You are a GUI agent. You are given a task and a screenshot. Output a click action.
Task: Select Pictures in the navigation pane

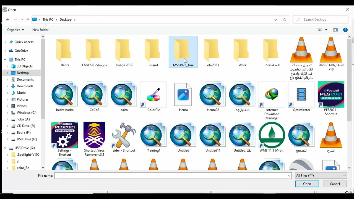click(22, 99)
